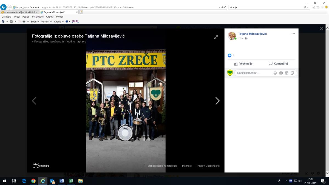Open the Uredi menu
Screen dimensions: 329x185
click(x=17, y=17)
